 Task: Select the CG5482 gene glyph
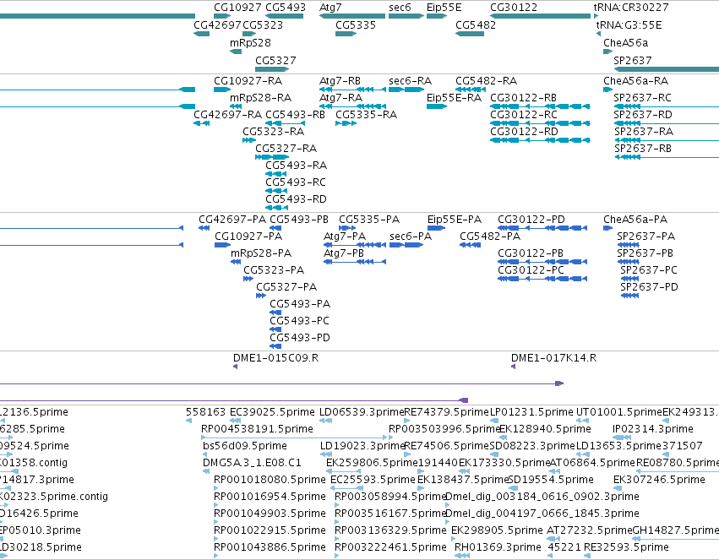pos(470,34)
